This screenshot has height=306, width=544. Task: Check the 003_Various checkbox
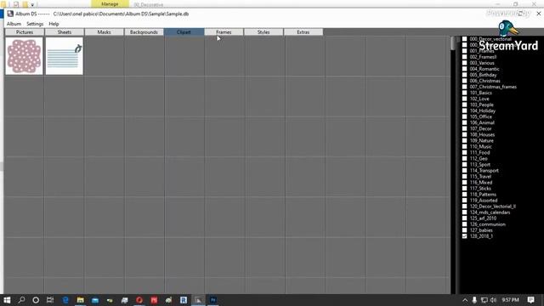click(x=465, y=63)
